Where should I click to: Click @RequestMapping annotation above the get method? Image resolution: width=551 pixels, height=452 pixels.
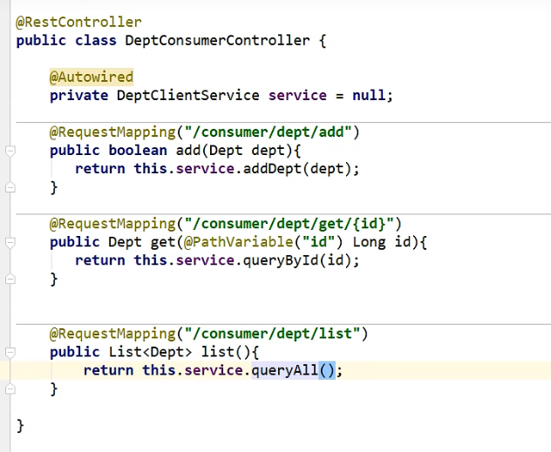point(112,224)
